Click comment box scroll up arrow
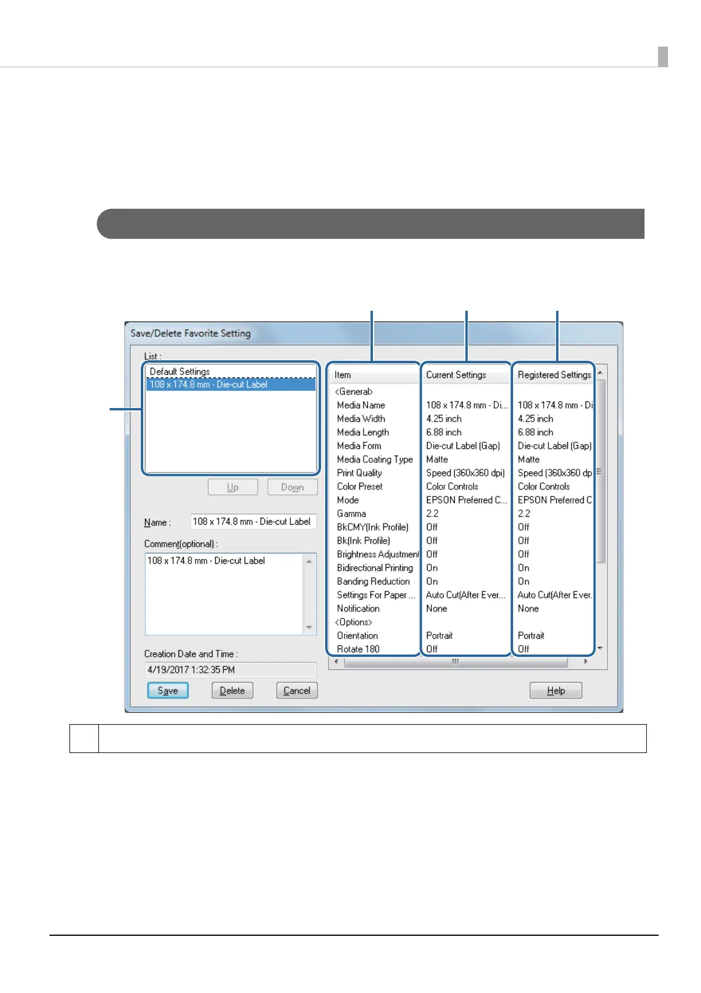 click(309, 561)
